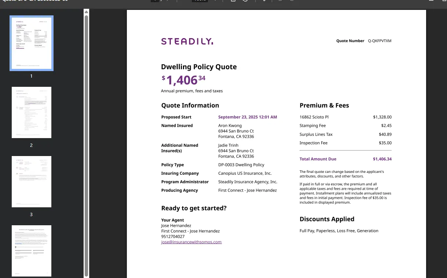Click the Dwelling Policy Quote heading
This screenshot has height=278, width=447.
(199, 67)
